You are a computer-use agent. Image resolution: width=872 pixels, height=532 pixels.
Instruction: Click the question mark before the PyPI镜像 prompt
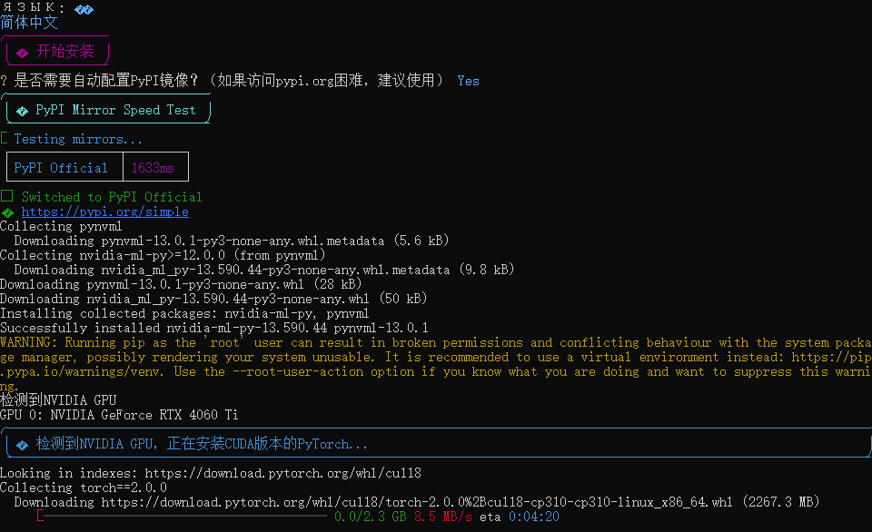[5, 81]
